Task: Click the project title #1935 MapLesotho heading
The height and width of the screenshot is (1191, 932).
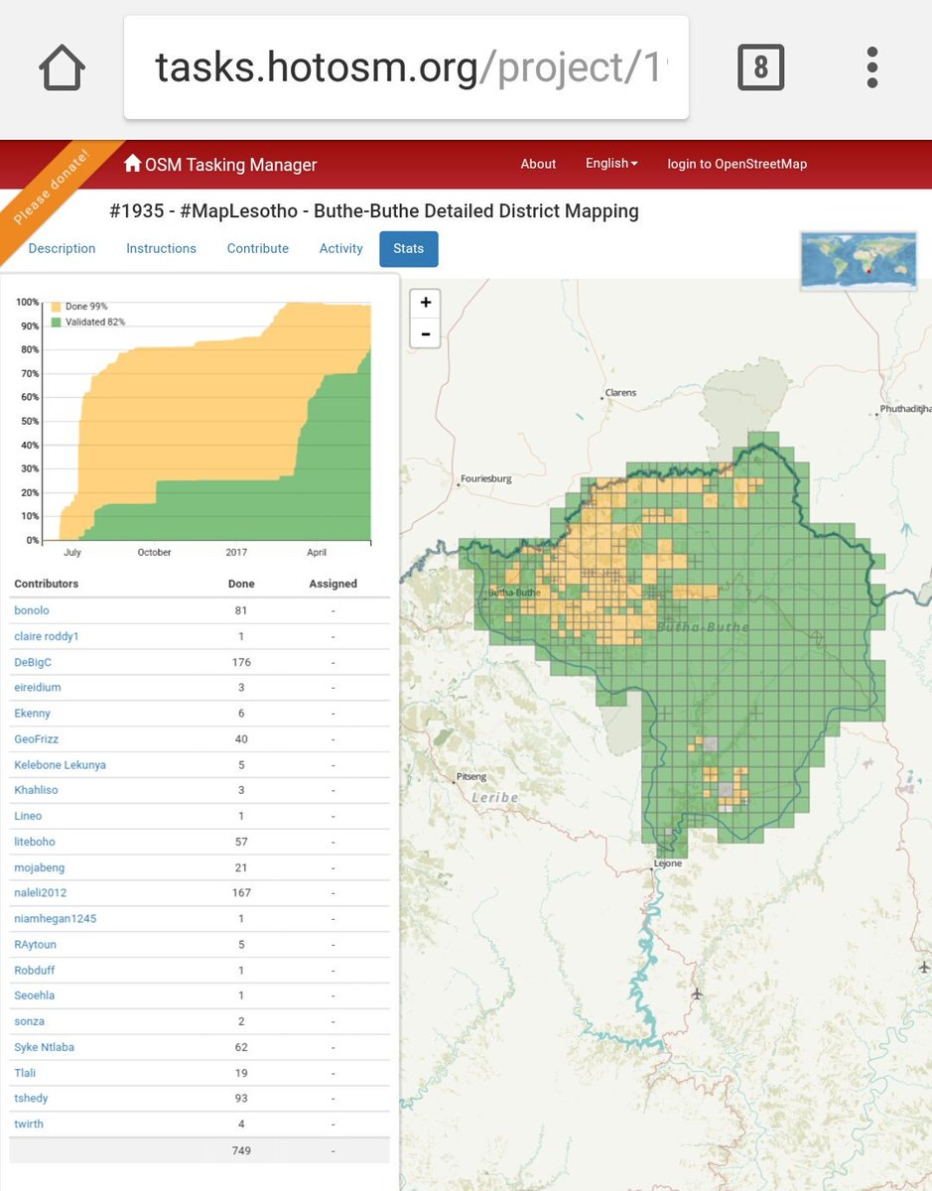Action: 373,211
